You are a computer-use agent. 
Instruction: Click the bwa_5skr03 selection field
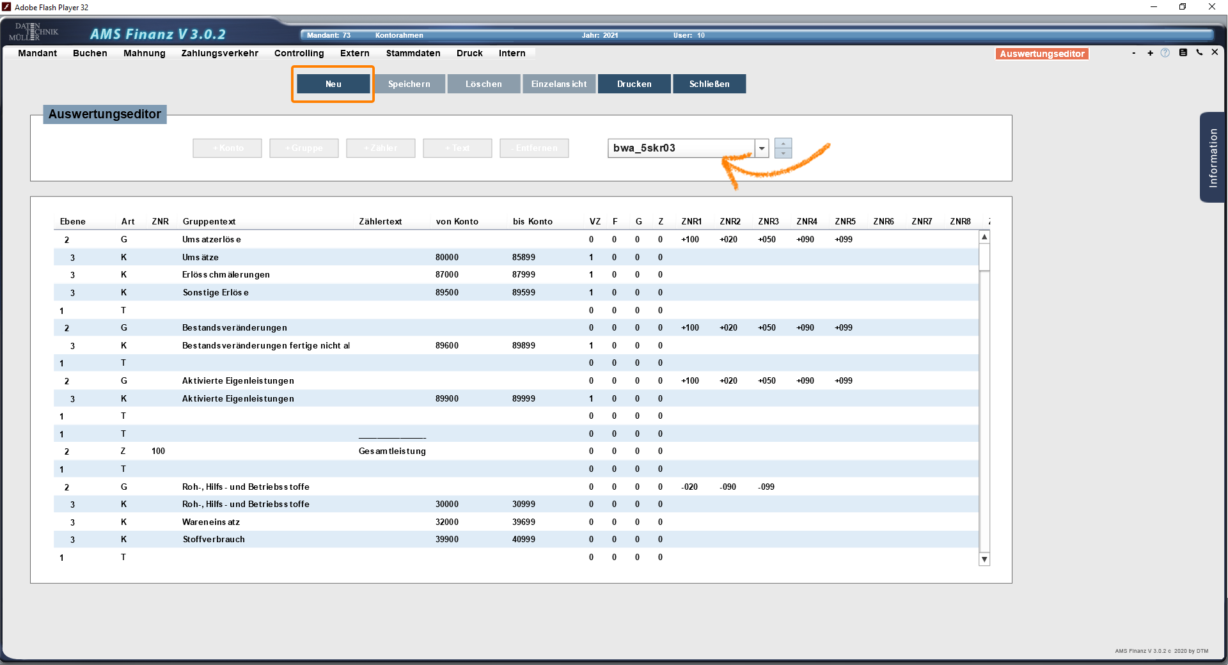pyautogui.click(x=681, y=148)
